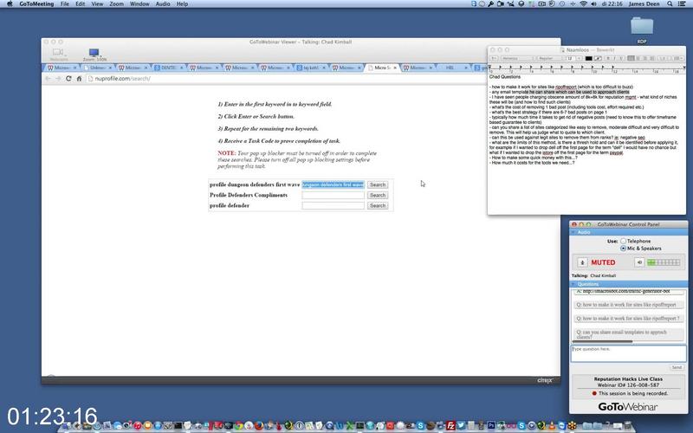The height and width of the screenshot is (433, 693).
Task: Open the Apple menu
Action: [10, 3]
